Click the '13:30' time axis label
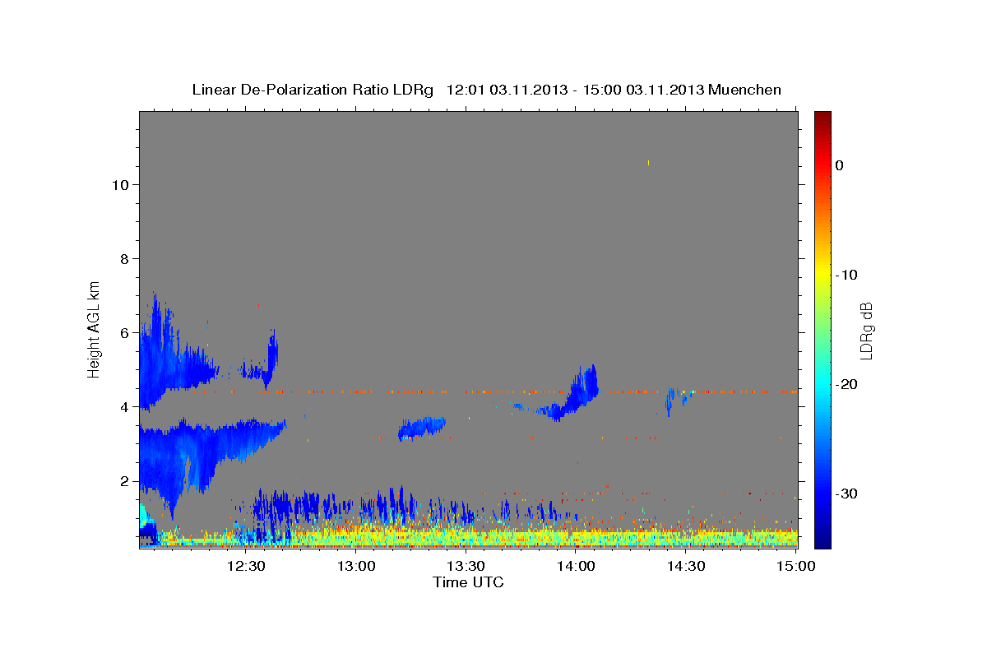 click(x=466, y=566)
